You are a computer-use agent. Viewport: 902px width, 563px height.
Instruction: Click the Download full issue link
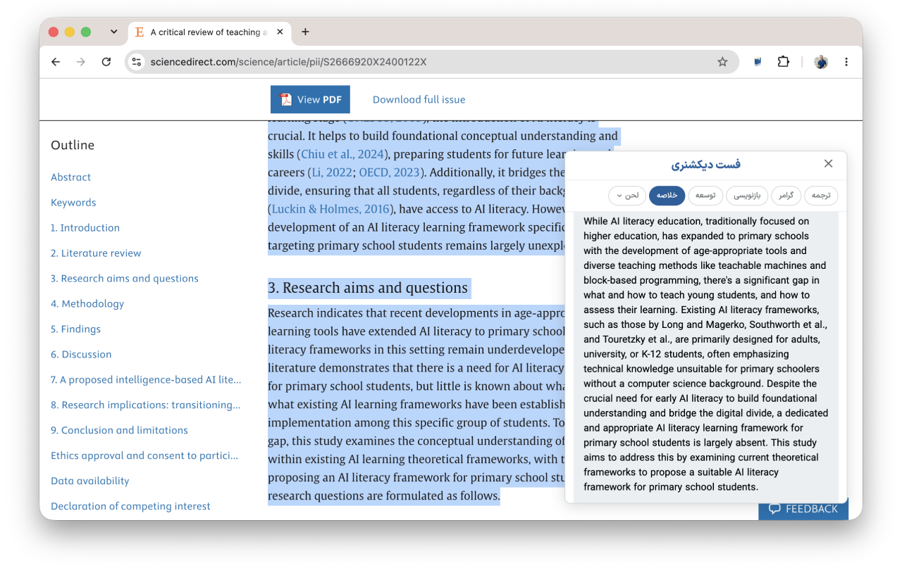click(419, 99)
